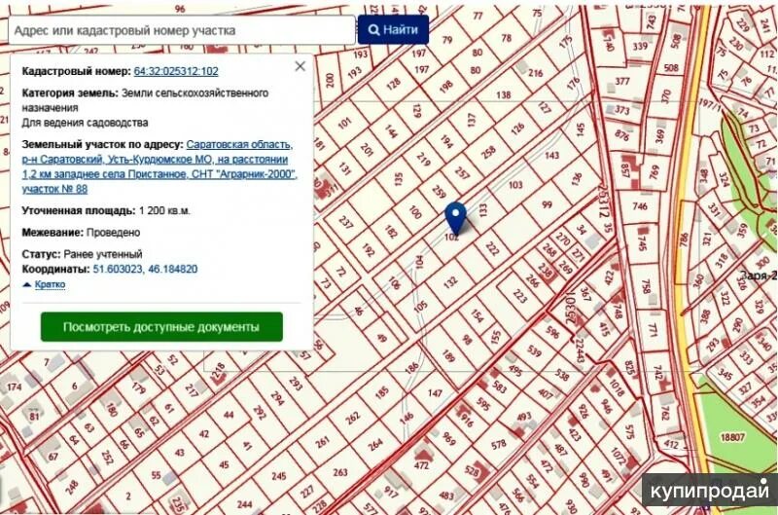This screenshot has width=778, height=515.
Task: Select parcel 746 on the map
Action: click(640, 205)
